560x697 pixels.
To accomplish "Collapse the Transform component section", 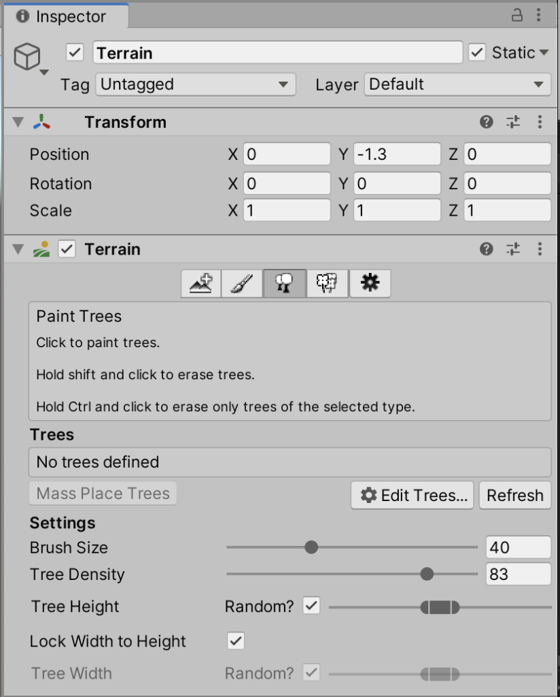I will coord(18,123).
